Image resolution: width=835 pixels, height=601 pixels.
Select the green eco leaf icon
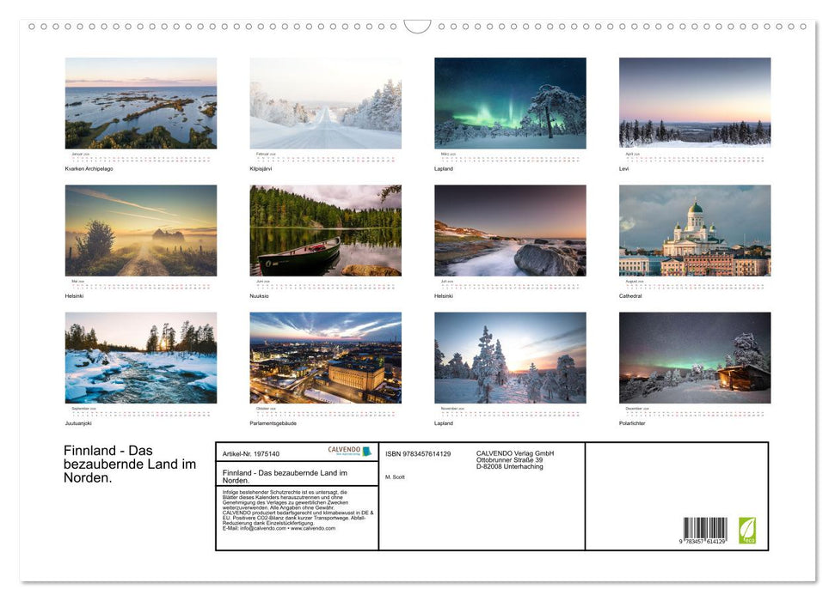pos(747,530)
